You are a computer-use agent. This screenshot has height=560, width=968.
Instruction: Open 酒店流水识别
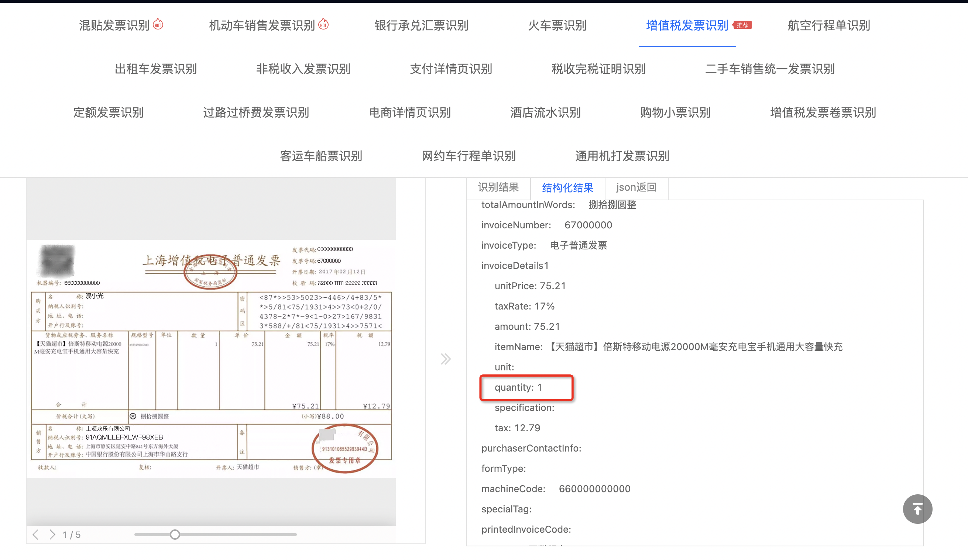[x=545, y=113]
